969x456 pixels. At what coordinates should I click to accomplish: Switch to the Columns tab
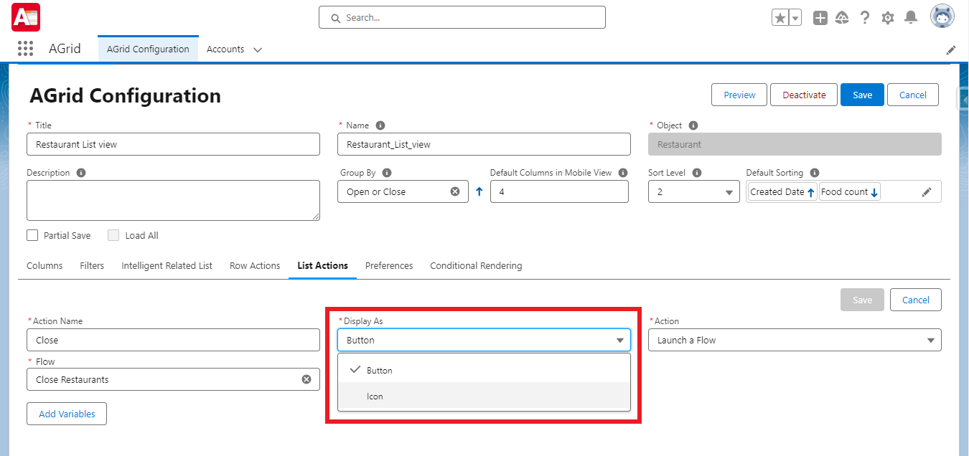point(45,265)
